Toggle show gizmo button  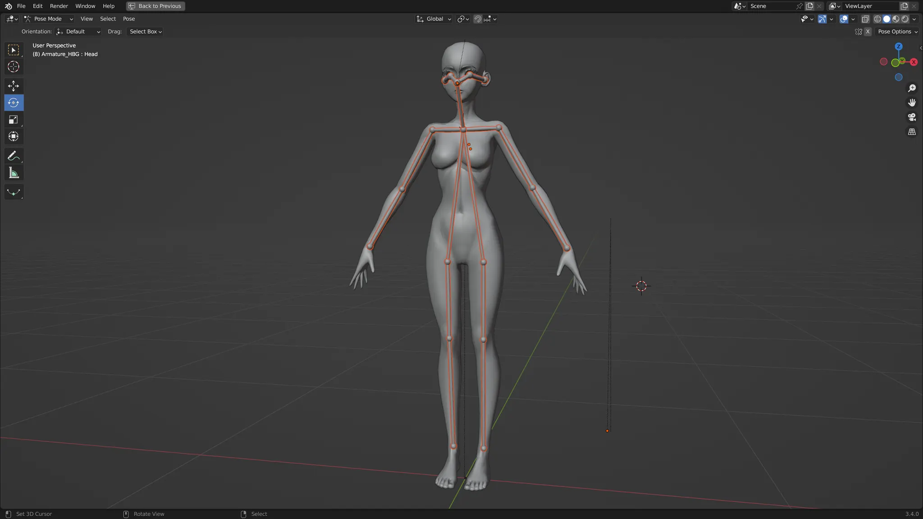click(x=822, y=19)
